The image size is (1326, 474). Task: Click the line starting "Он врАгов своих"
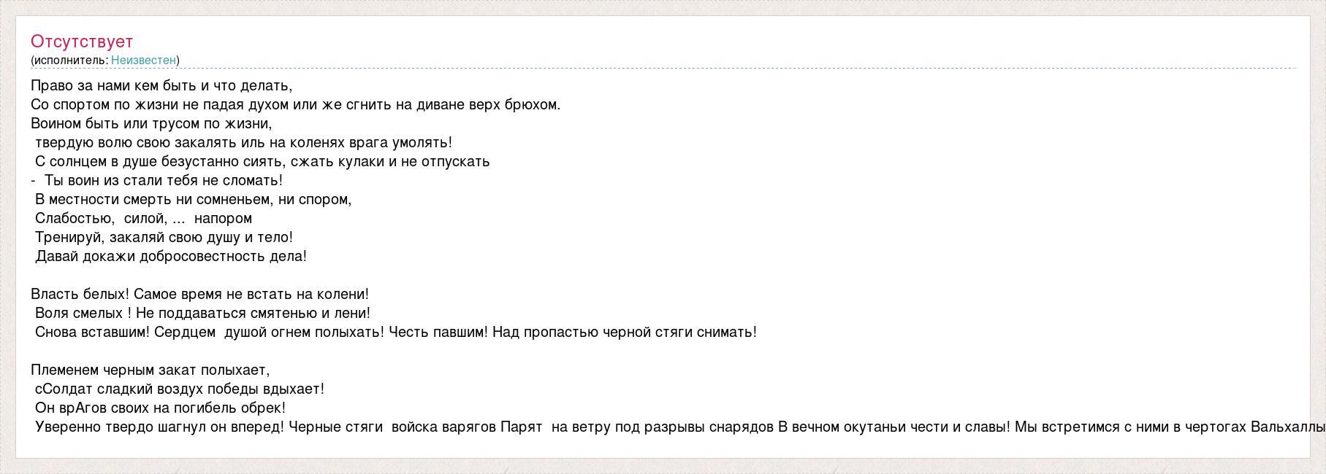click(160, 408)
